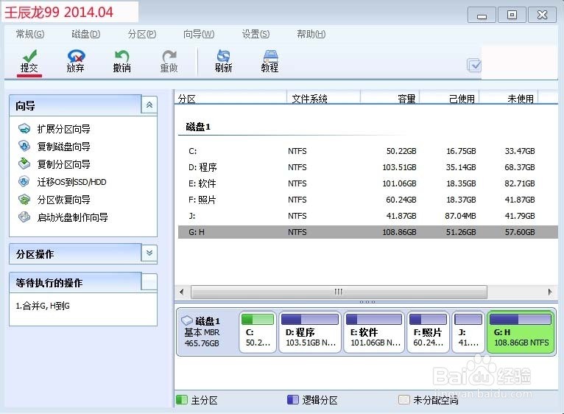This screenshot has height=414, width=564.
Task: Open the 向导(W) menu
Action: pos(199,34)
